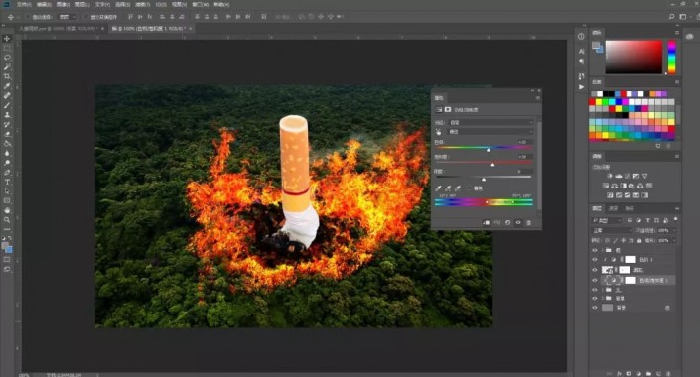Open the Image menu

point(63,4)
